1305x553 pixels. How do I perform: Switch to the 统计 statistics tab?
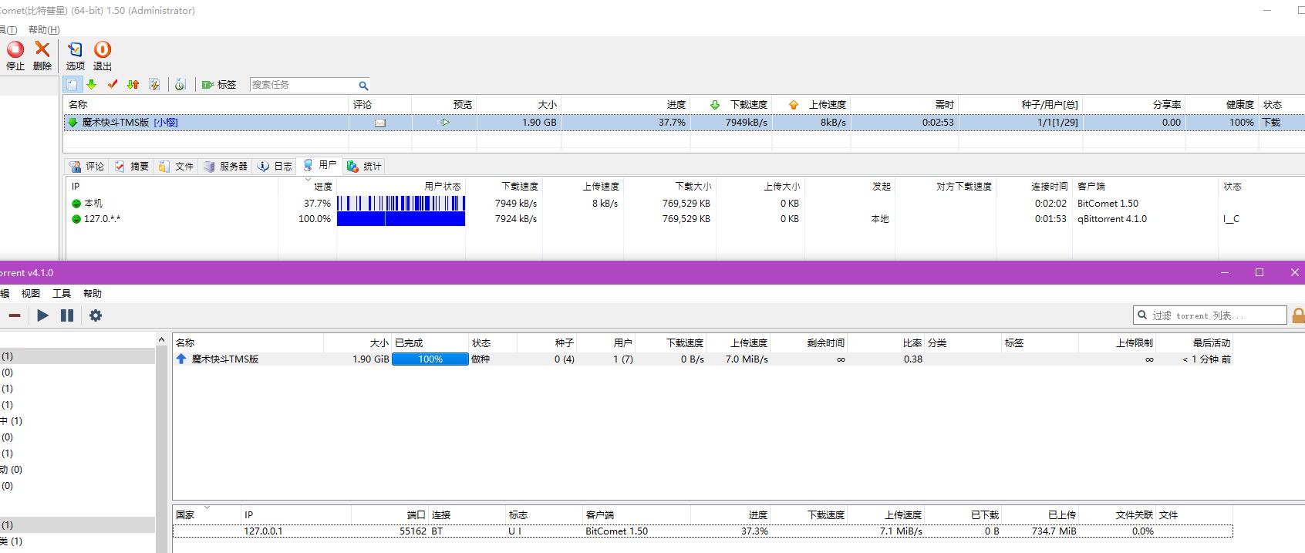click(365, 166)
